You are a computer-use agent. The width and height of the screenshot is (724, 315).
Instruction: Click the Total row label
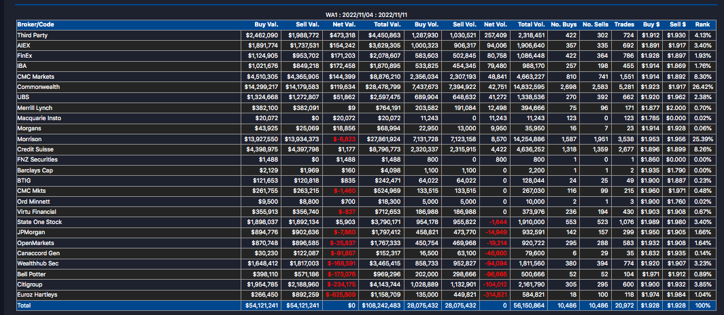tap(24, 305)
